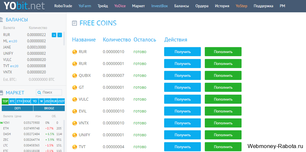Open the Ордера page
The height and width of the screenshot is (152, 306).
[x=202, y=6]
